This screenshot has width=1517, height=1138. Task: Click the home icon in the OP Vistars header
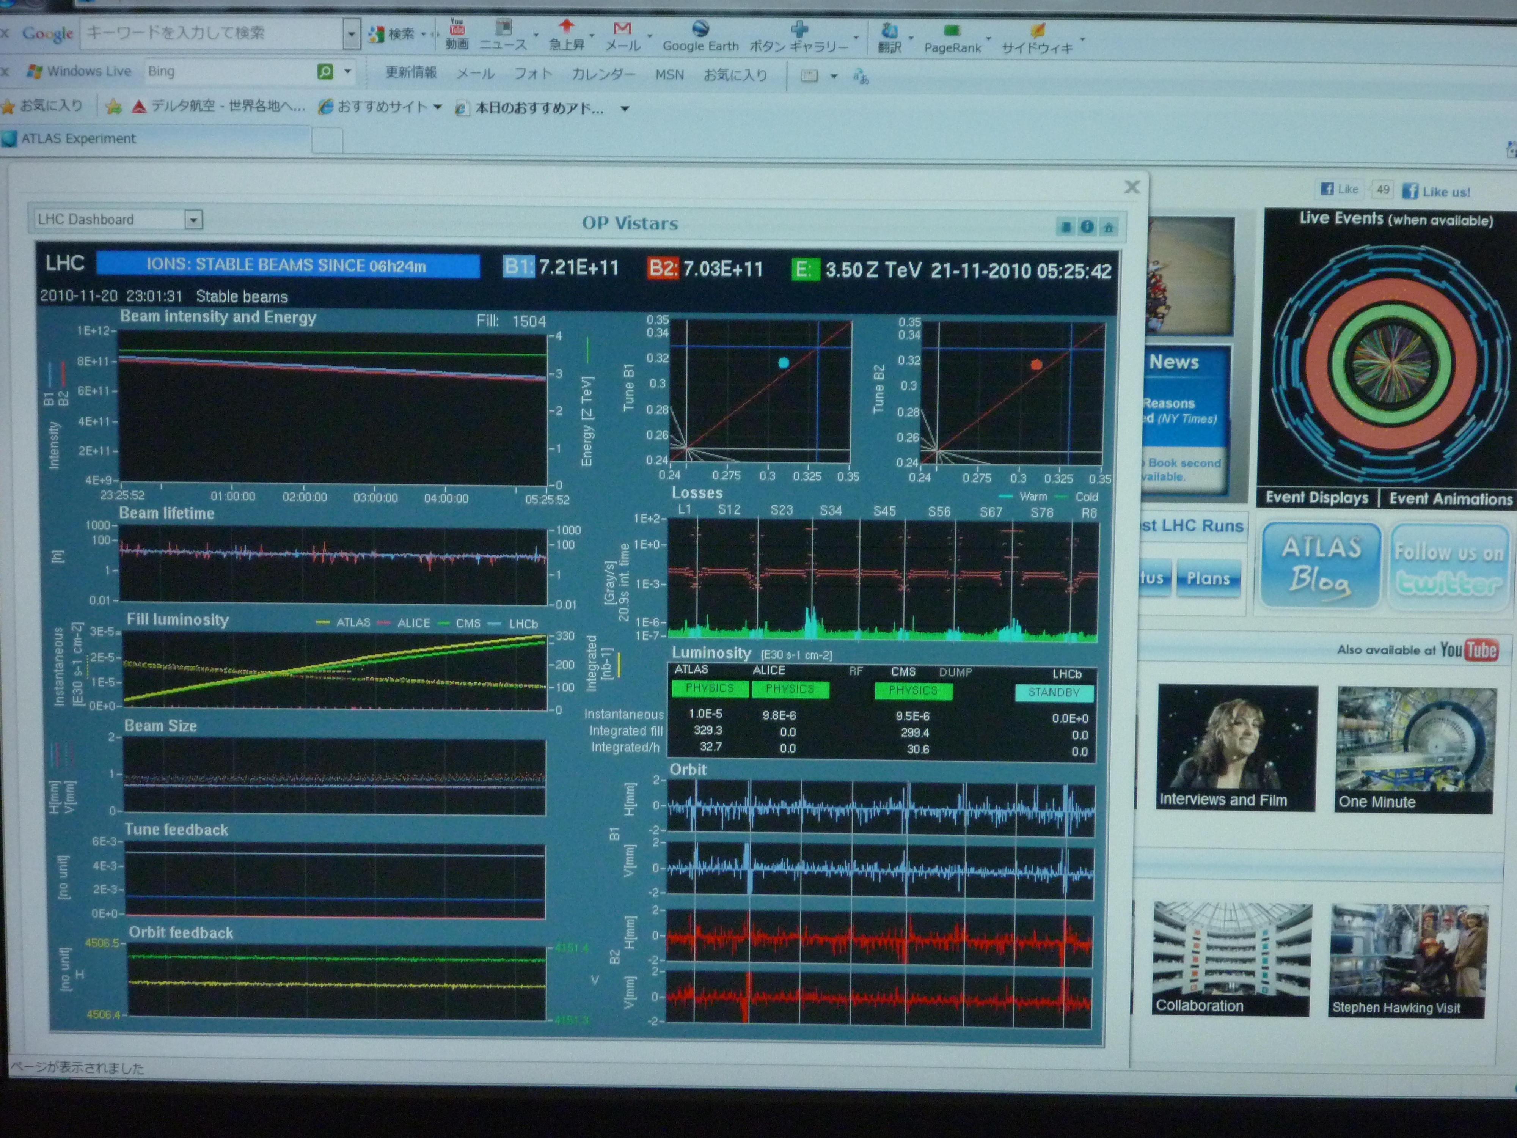[1108, 227]
